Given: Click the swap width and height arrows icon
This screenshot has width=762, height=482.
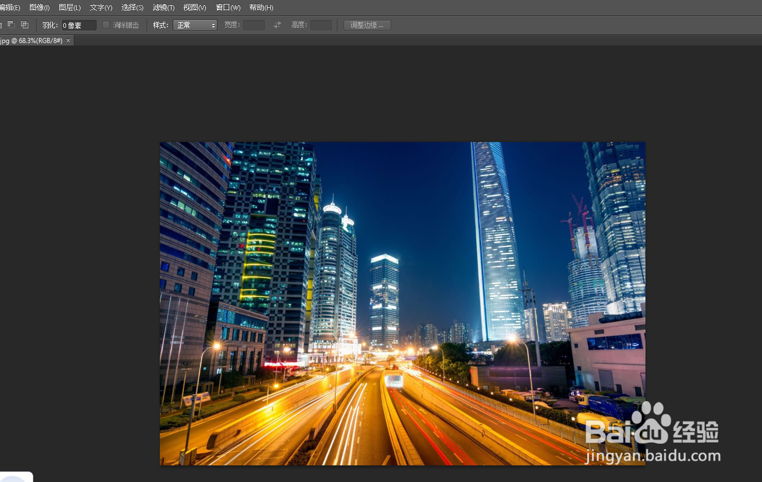Looking at the screenshot, I should (277, 25).
